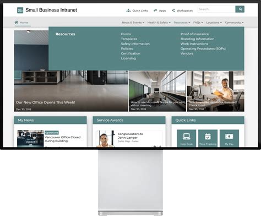
Task: Open Proof of Insurance link
Action: [194, 34]
